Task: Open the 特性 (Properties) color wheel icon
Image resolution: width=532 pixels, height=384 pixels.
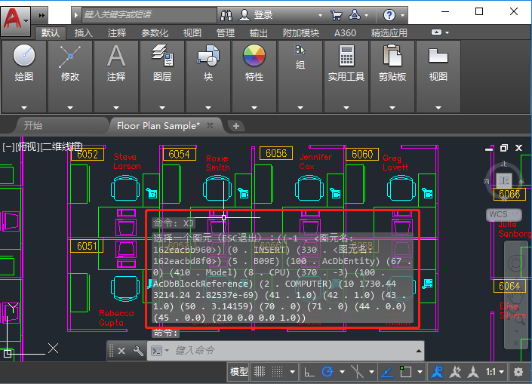Action: point(254,55)
